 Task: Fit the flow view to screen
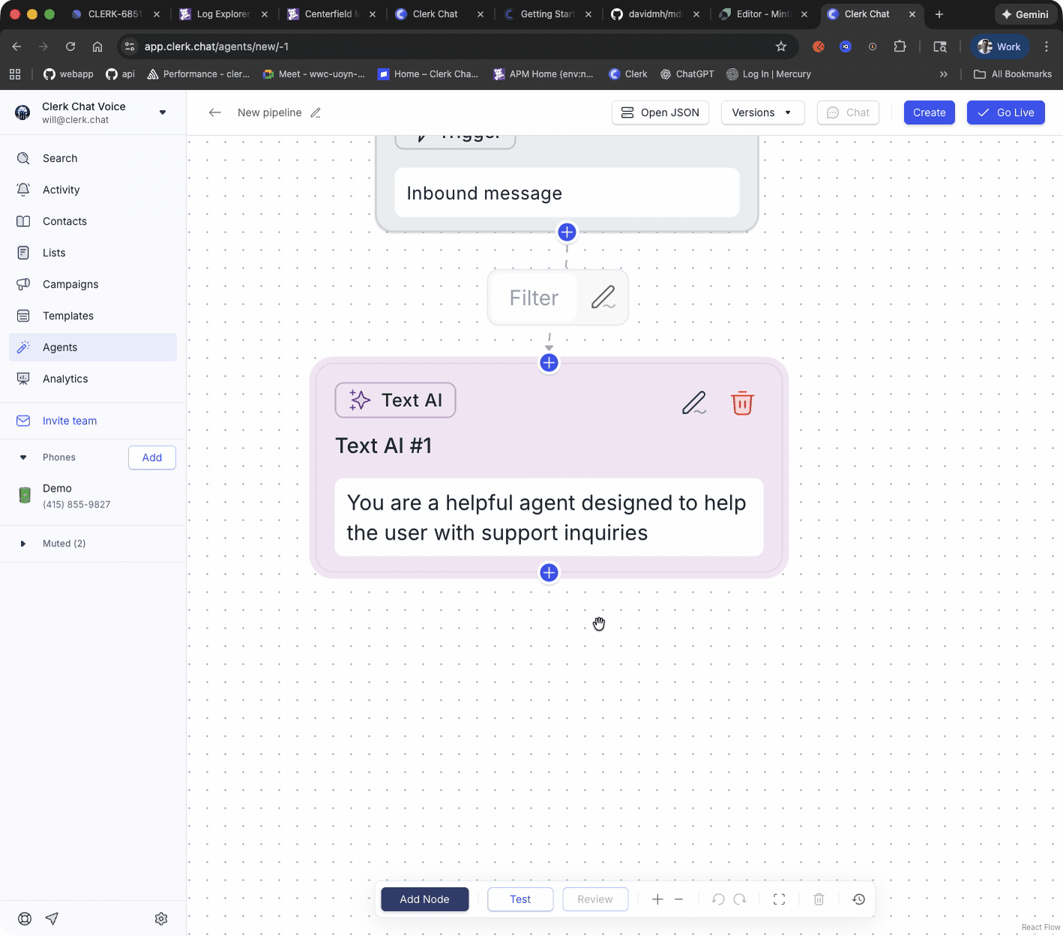click(x=780, y=899)
